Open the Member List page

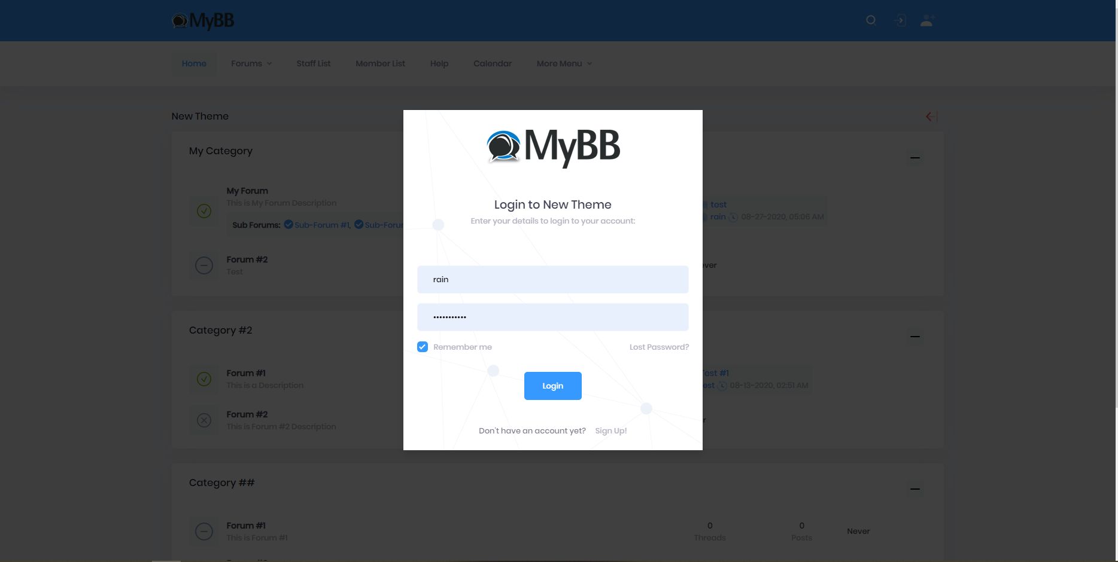[x=380, y=63]
